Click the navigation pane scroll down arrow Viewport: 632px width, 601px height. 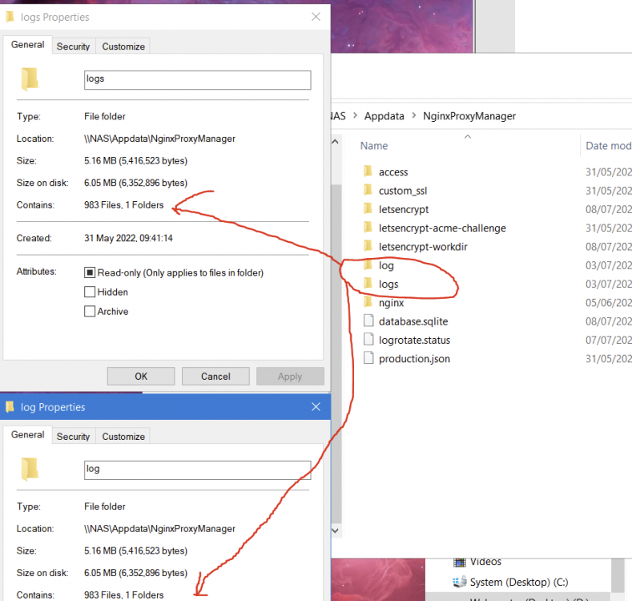coord(335,530)
